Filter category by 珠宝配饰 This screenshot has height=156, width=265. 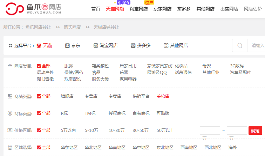73,79
